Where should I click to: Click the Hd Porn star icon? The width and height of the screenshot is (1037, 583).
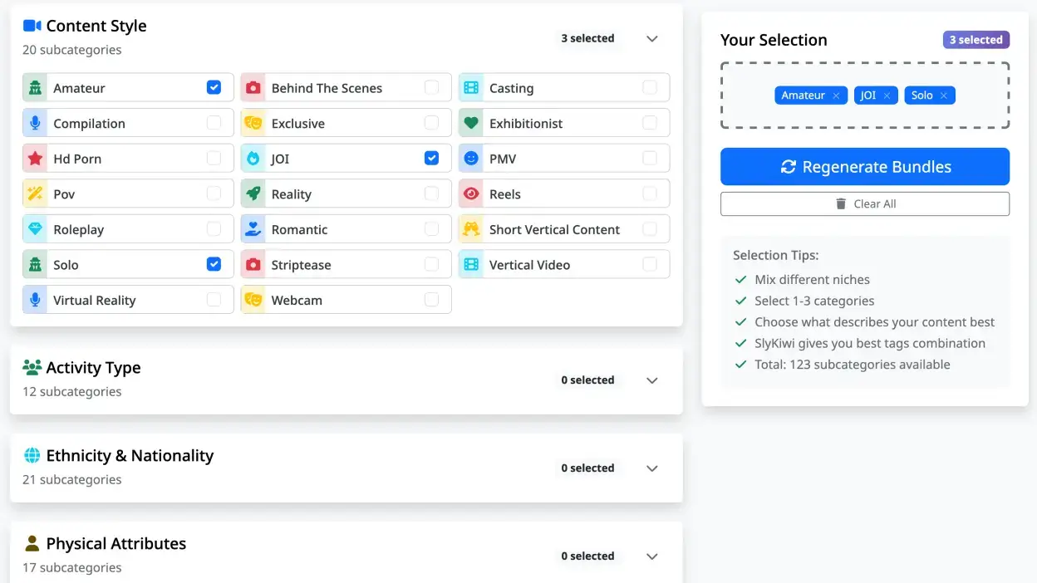tap(35, 158)
